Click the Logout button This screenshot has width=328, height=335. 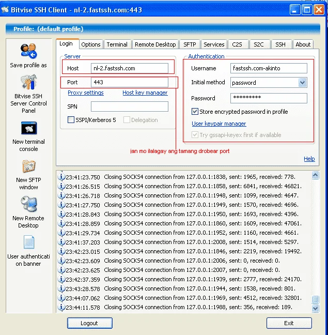coord(90,323)
